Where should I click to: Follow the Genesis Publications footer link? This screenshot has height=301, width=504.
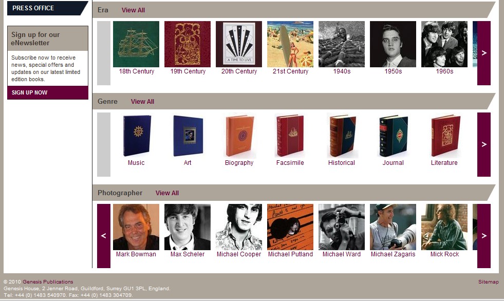(x=48, y=281)
